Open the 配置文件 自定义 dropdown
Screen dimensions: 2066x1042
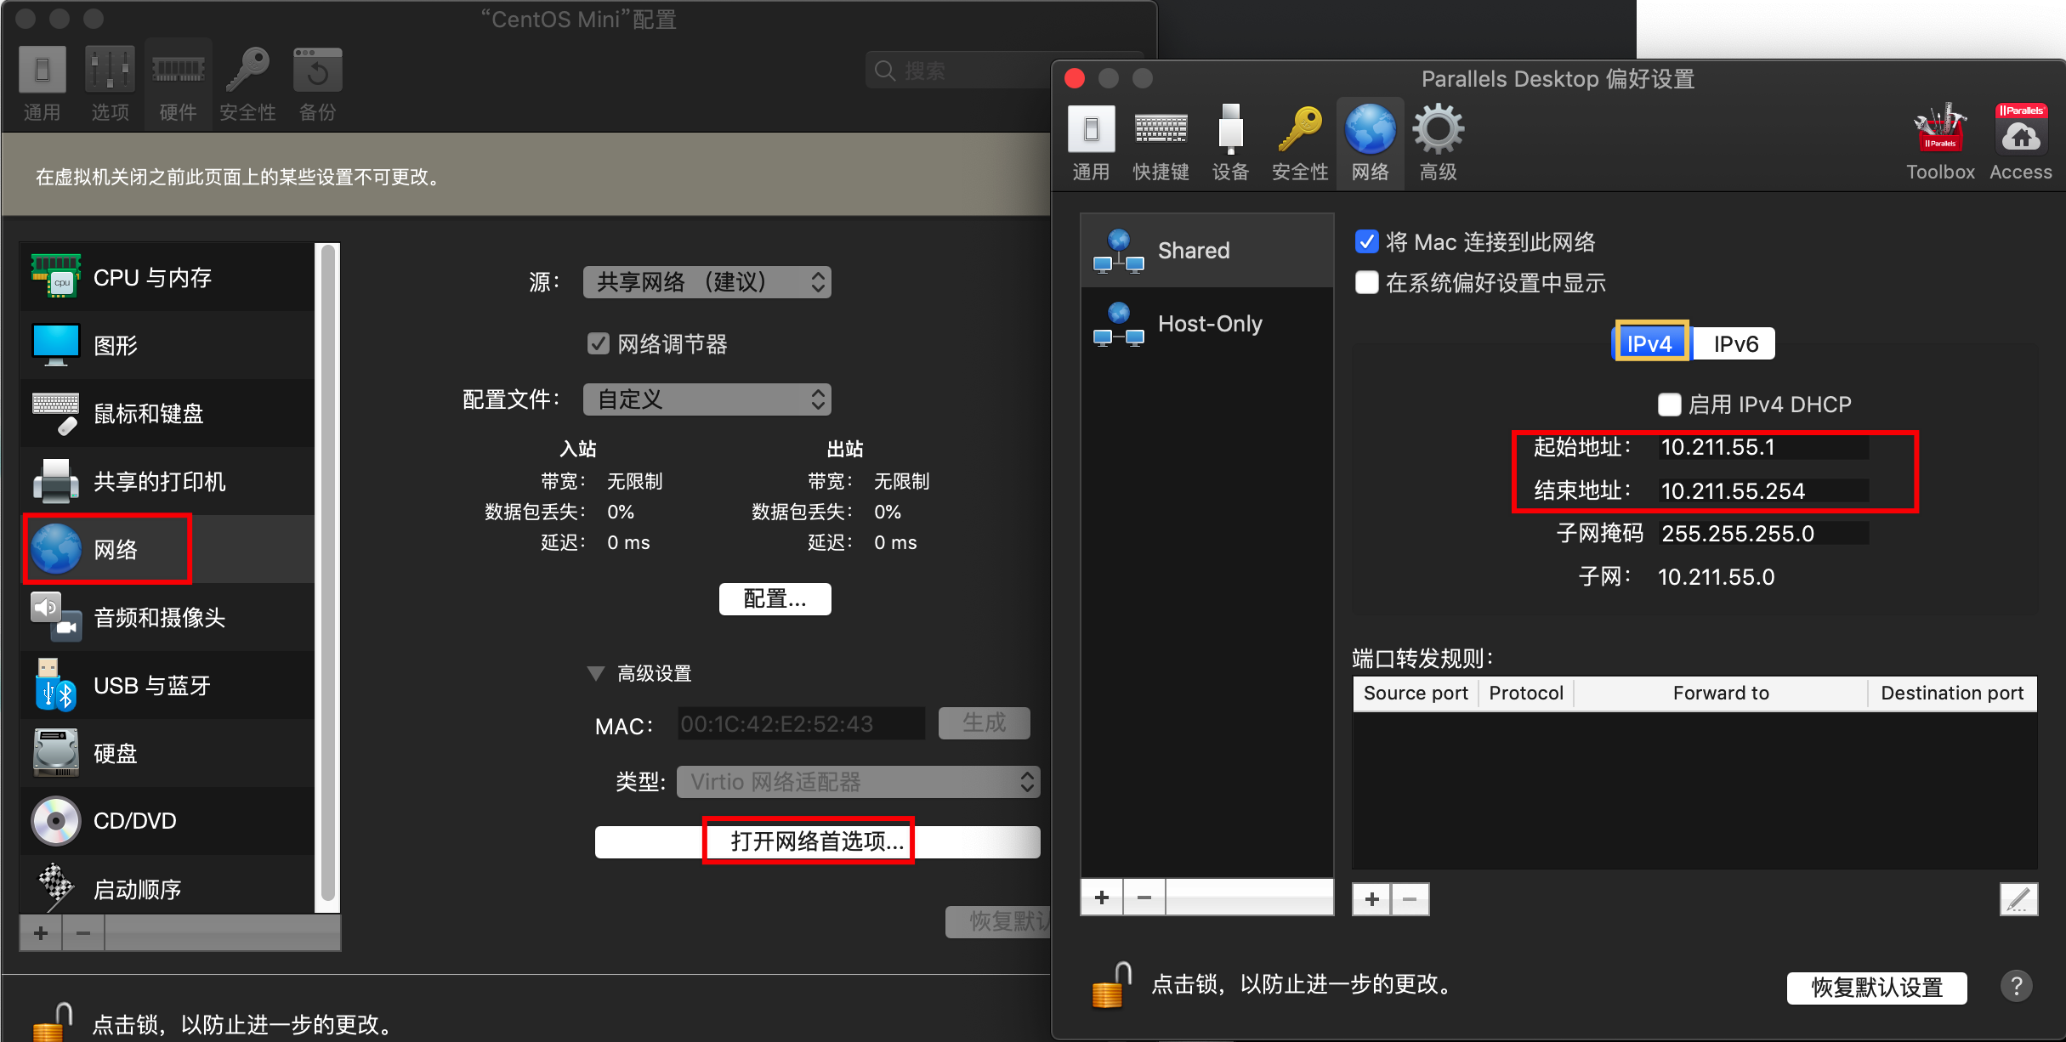point(707,399)
